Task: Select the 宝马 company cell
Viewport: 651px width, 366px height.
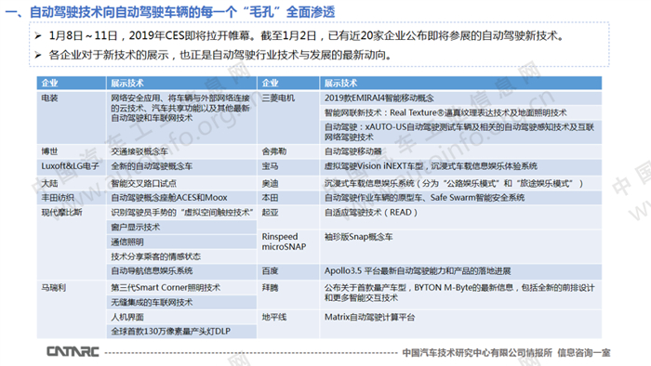Action: [x=288, y=166]
